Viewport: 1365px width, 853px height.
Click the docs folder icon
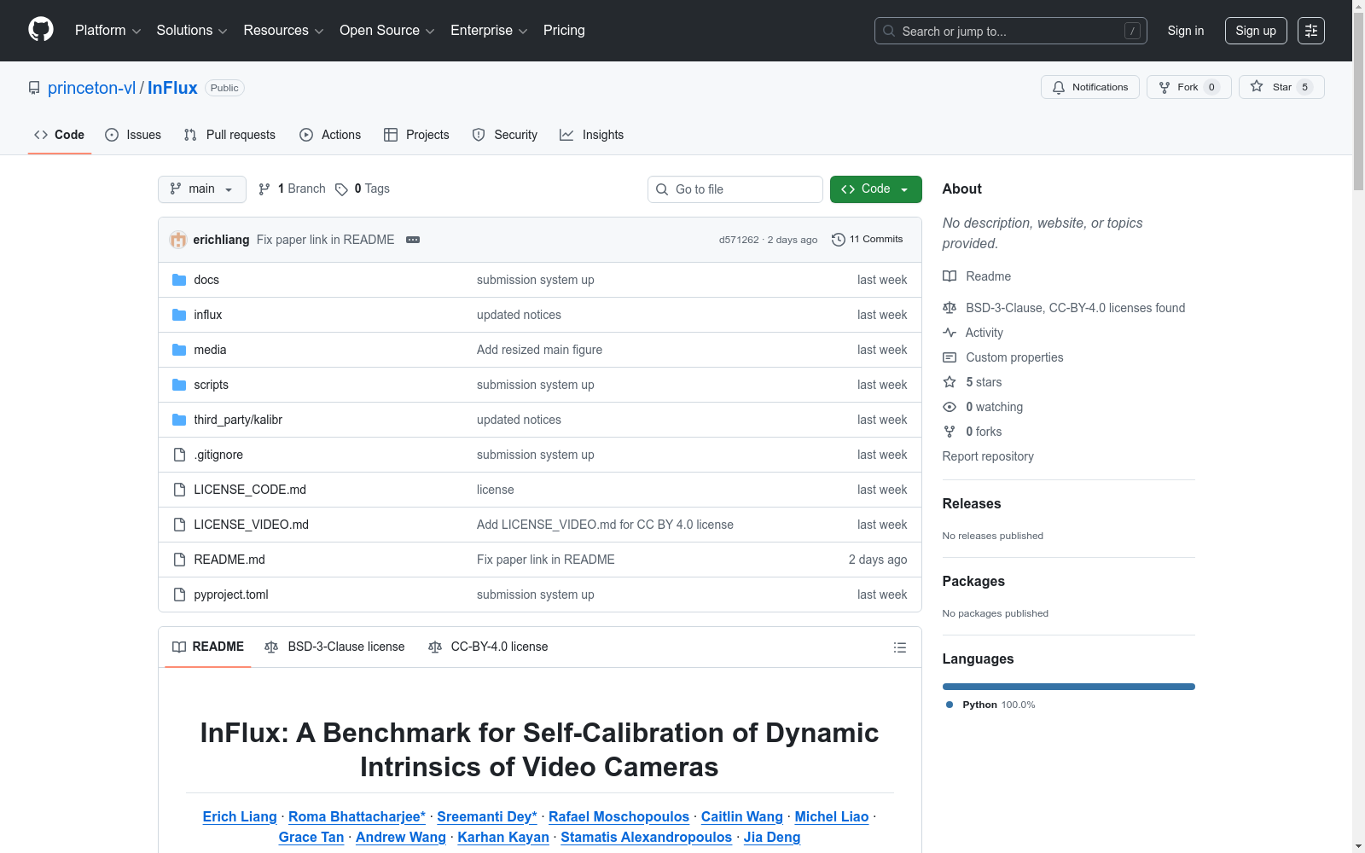(179, 280)
